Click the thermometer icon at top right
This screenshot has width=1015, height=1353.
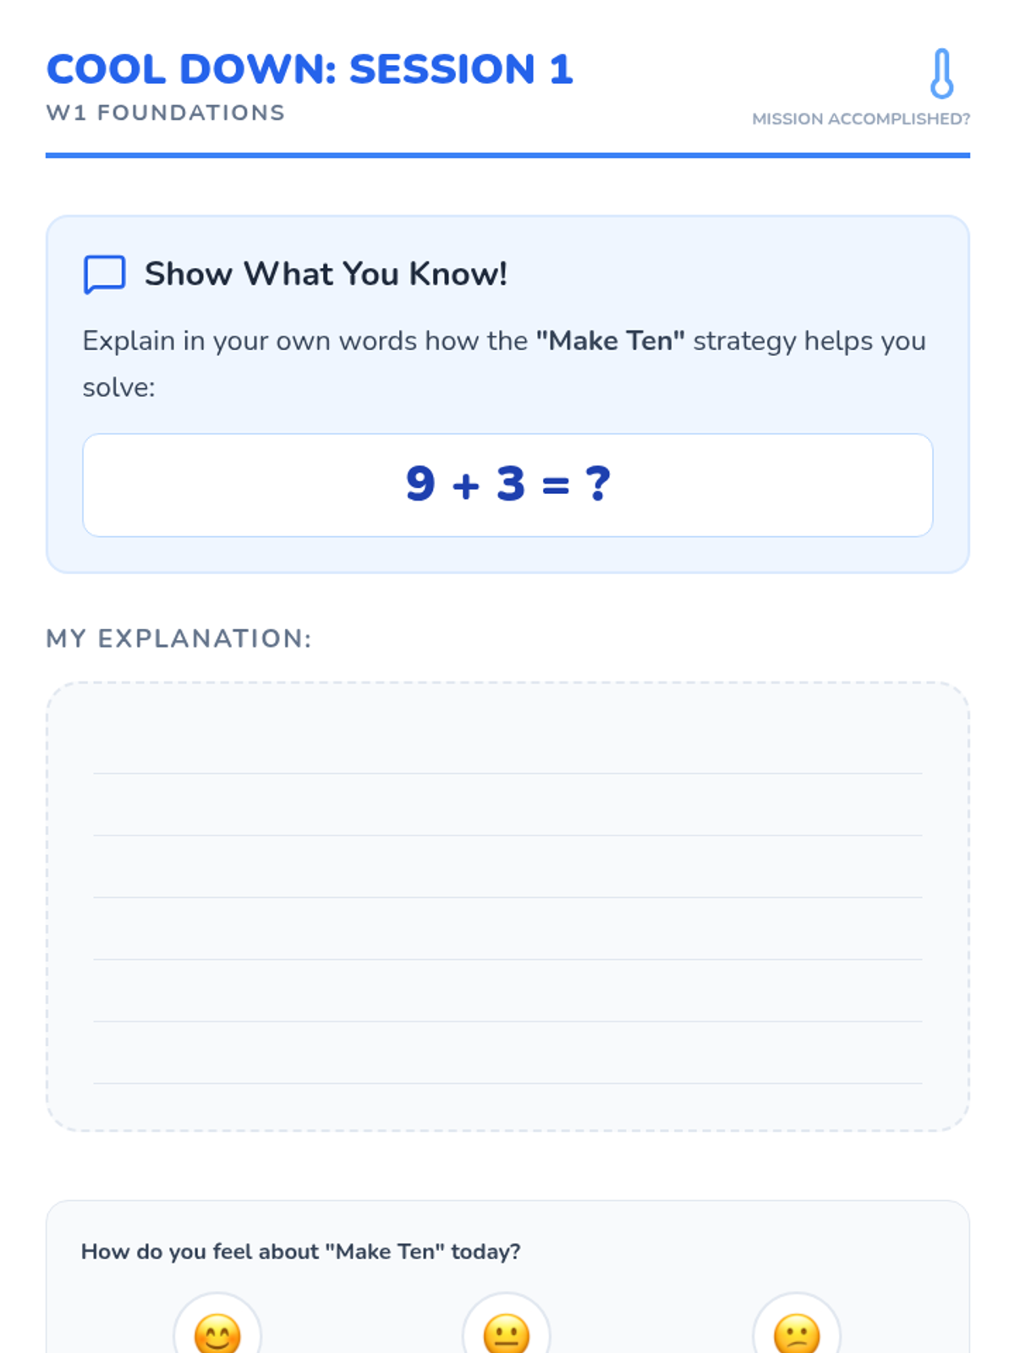click(941, 74)
